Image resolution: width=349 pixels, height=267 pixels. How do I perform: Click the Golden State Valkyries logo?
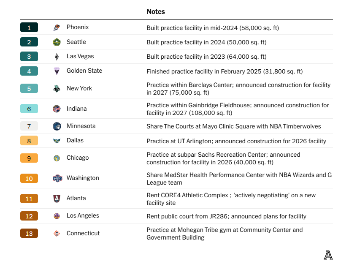tap(57, 71)
